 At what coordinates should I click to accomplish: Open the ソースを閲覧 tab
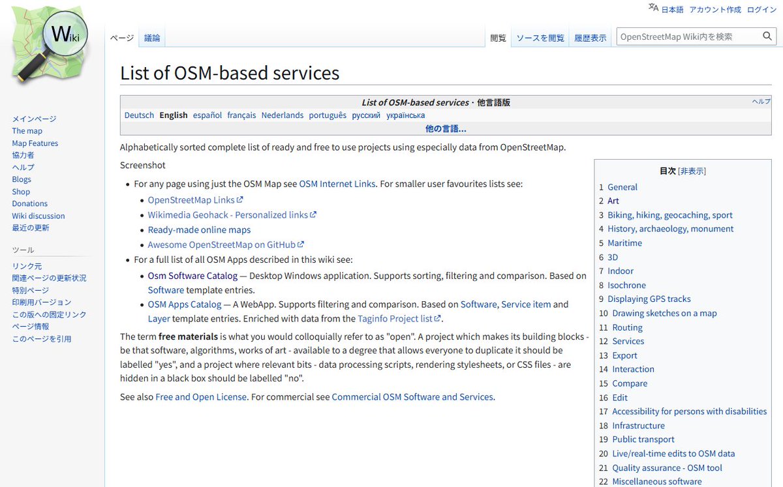tap(540, 38)
